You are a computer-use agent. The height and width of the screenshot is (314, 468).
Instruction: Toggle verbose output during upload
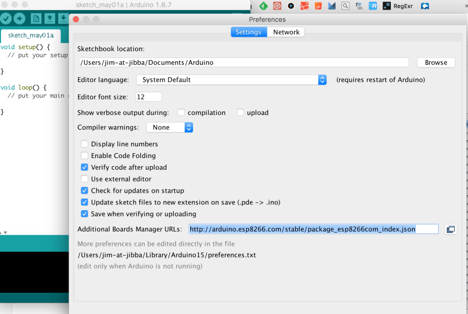(x=240, y=112)
